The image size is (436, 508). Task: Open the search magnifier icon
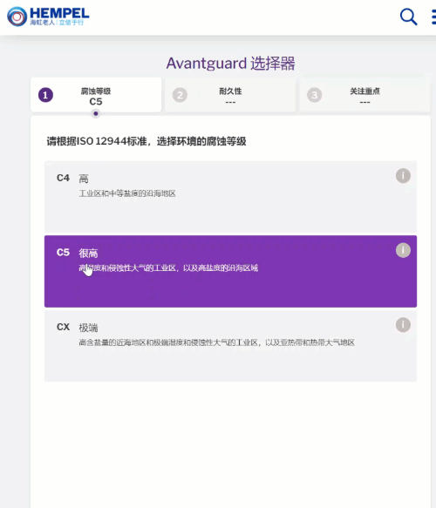pyautogui.click(x=408, y=17)
